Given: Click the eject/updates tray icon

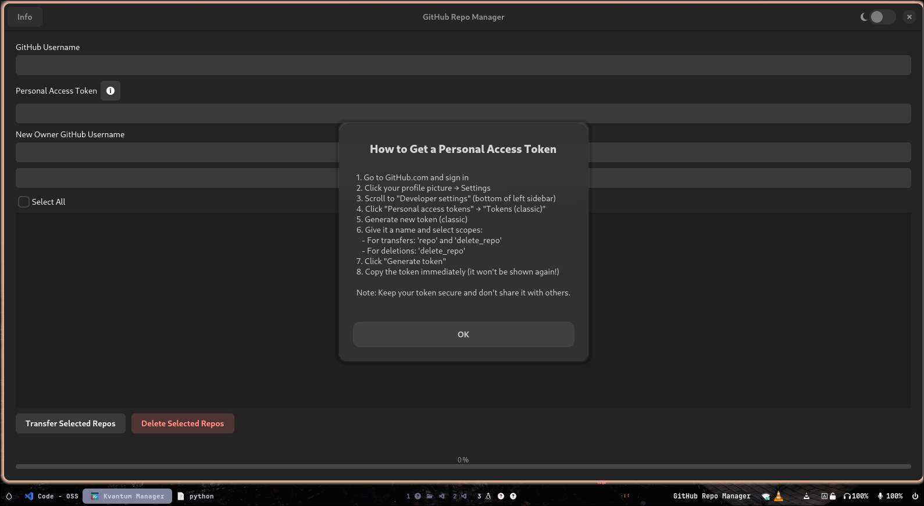Looking at the screenshot, I should [x=807, y=496].
